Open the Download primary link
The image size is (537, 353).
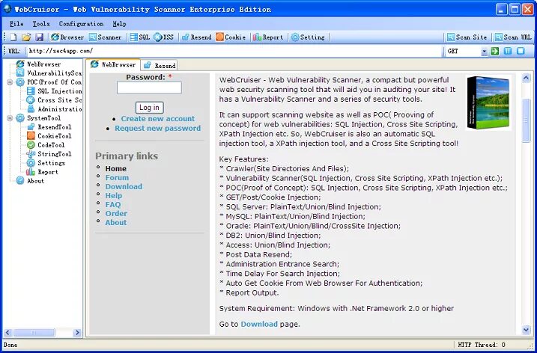tap(124, 186)
